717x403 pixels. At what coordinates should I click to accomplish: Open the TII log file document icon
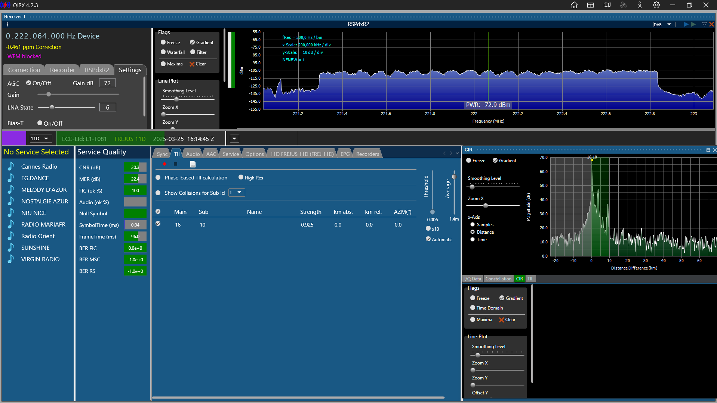click(193, 164)
